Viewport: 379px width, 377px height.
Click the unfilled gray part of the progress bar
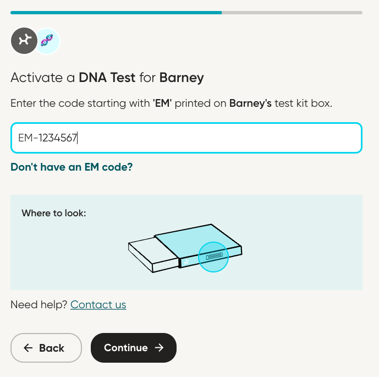(292, 12)
